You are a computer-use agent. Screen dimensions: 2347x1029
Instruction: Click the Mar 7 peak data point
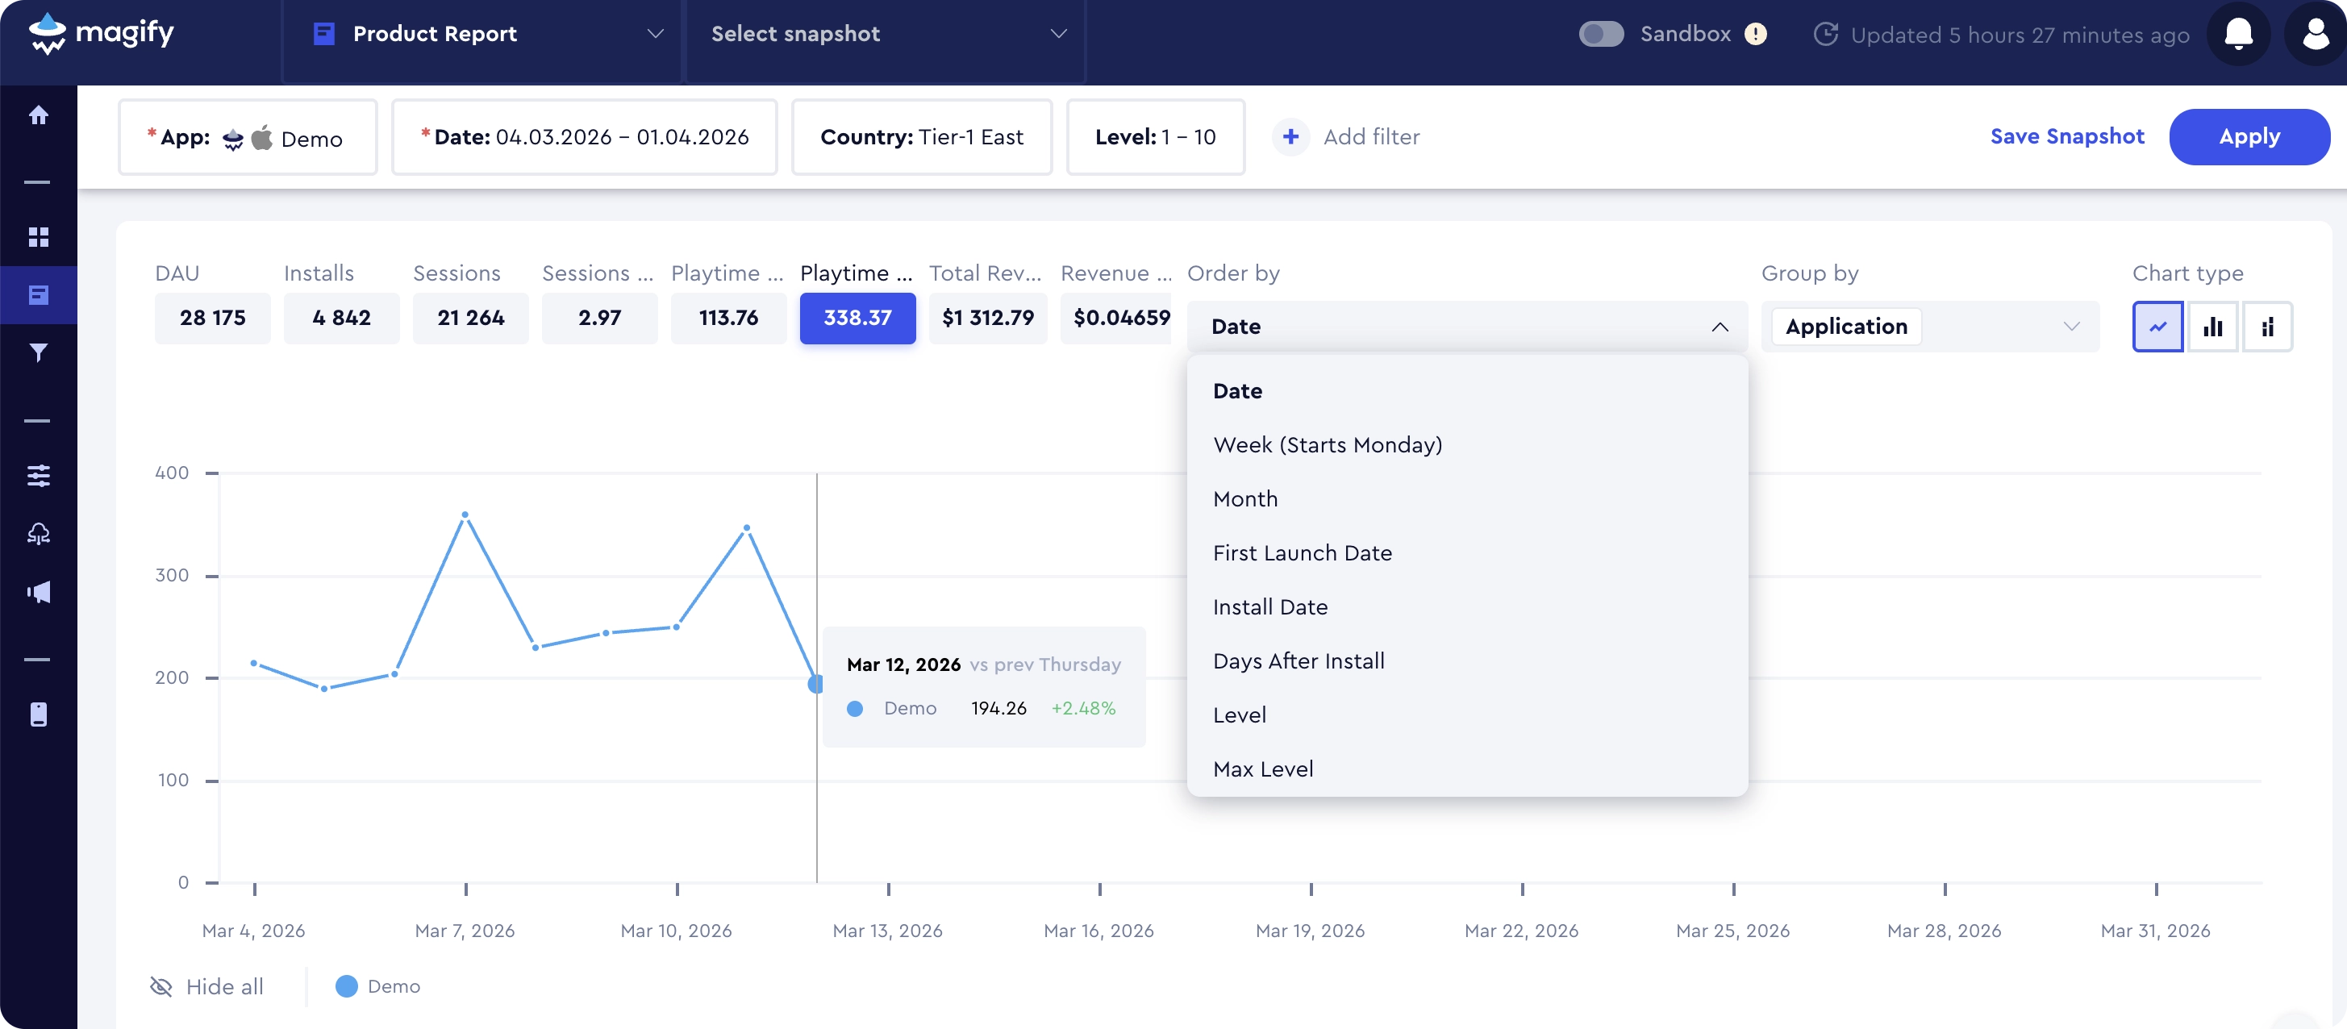(x=465, y=514)
